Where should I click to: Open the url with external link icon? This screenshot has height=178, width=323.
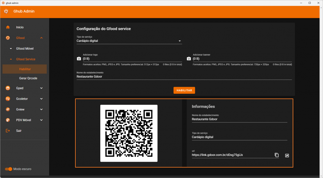tap(287, 156)
